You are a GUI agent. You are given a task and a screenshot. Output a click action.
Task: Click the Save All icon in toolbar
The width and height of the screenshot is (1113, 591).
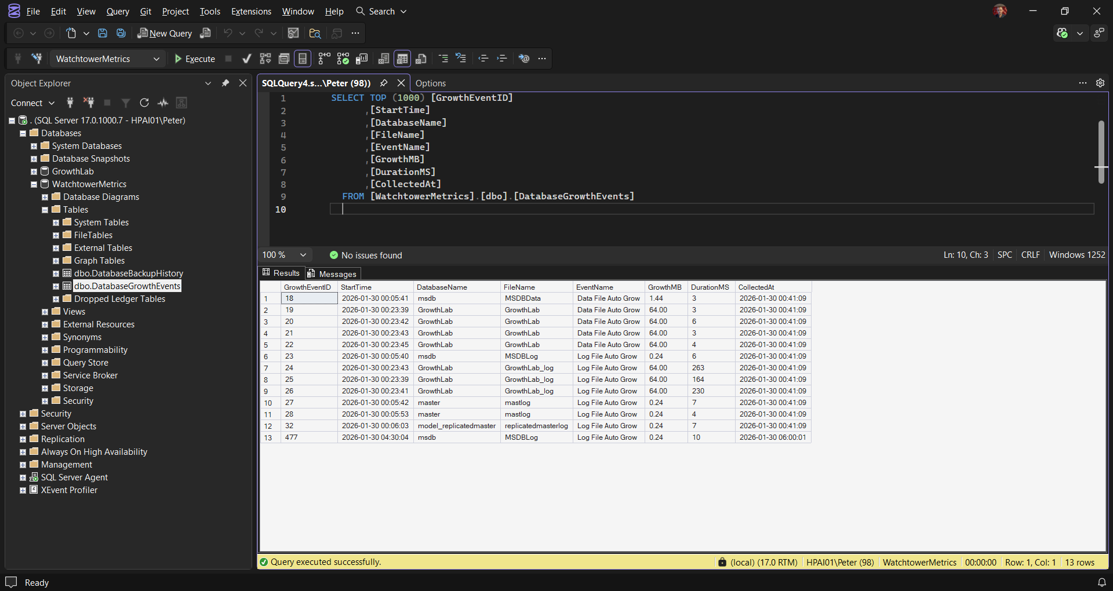(x=121, y=33)
